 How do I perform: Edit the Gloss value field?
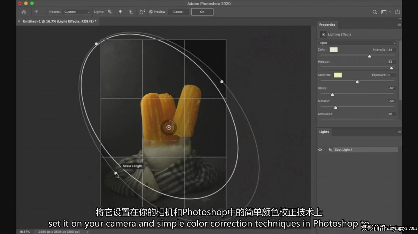[x=392, y=88]
